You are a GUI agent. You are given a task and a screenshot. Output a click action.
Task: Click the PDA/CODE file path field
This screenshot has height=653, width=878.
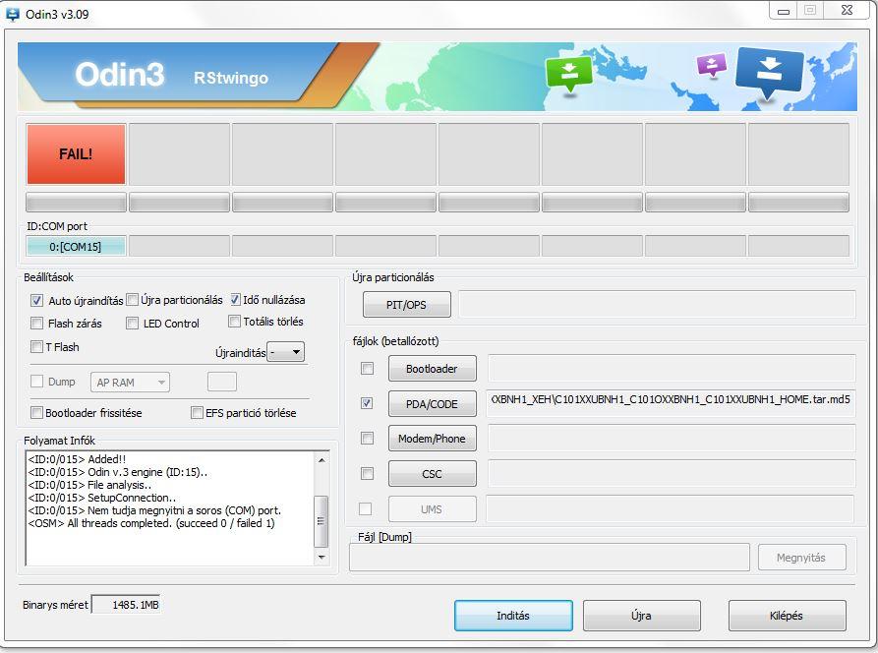point(671,403)
